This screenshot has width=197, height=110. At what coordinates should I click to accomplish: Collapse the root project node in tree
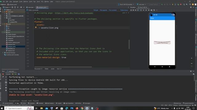3,10
